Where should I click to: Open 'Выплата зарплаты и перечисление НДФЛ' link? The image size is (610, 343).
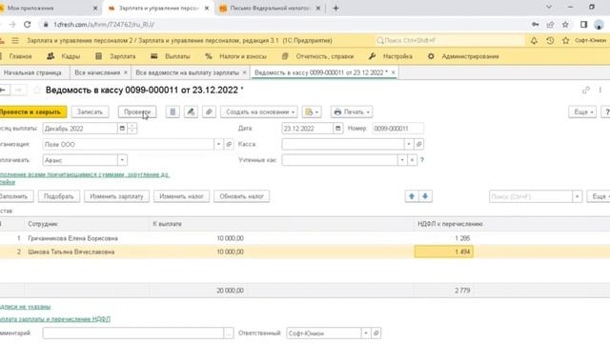pyautogui.click(x=54, y=319)
